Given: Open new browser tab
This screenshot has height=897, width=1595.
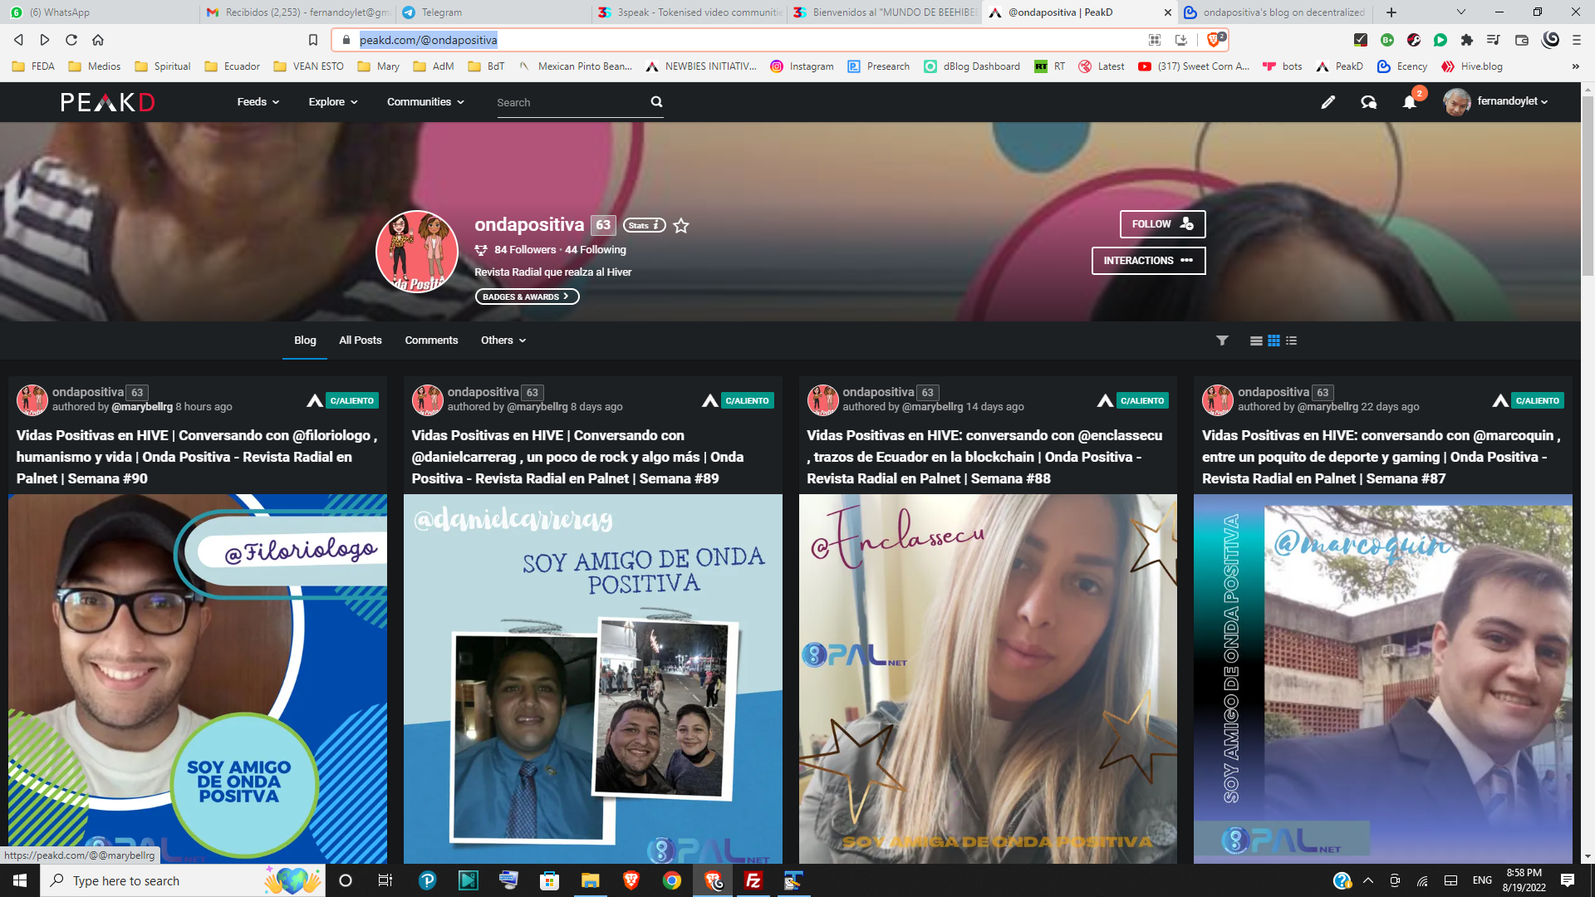Looking at the screenshot, I should point(1391,12).
